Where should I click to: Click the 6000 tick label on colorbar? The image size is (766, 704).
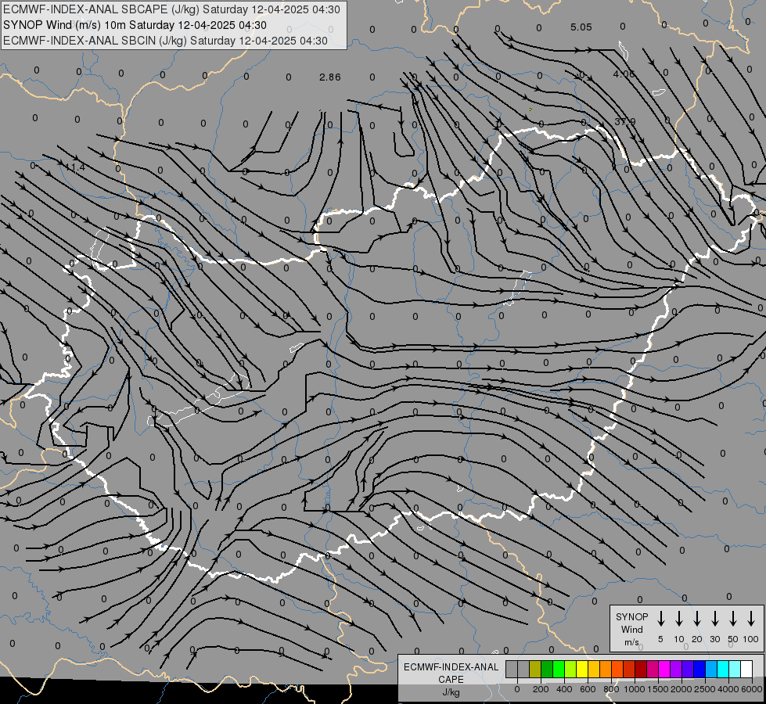coord(752,689)
